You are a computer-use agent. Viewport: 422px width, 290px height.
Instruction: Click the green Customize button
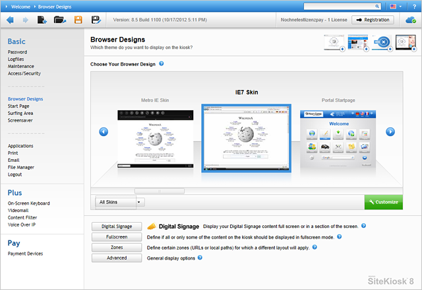click(x=383, y=201)
